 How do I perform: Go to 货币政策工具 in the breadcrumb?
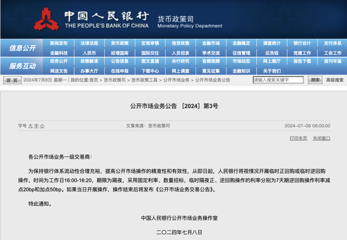point(144,80)
